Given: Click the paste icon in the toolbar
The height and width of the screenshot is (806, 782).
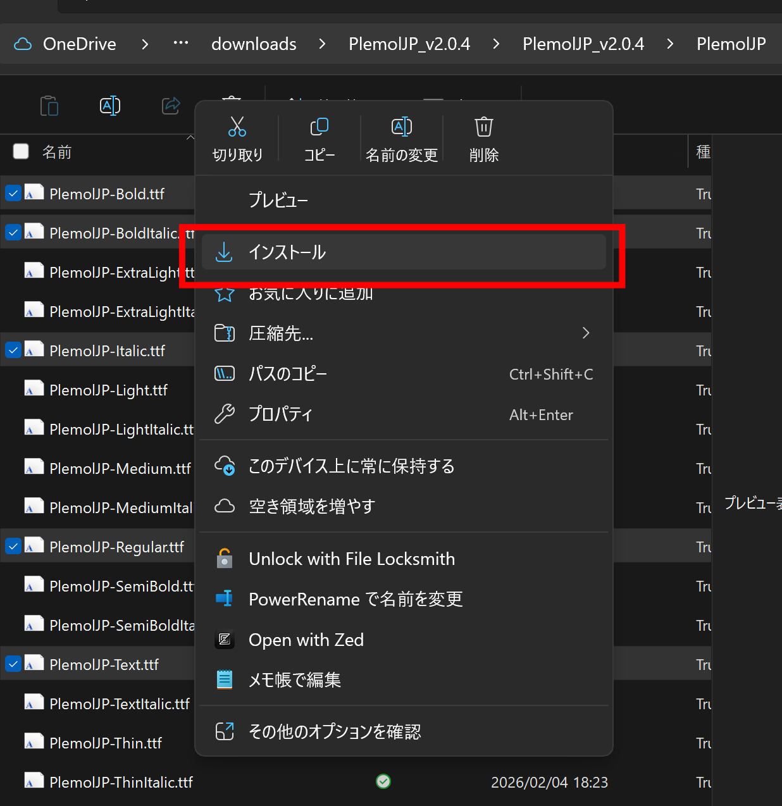Looking at the screenshot, I should tap(49, 106).
